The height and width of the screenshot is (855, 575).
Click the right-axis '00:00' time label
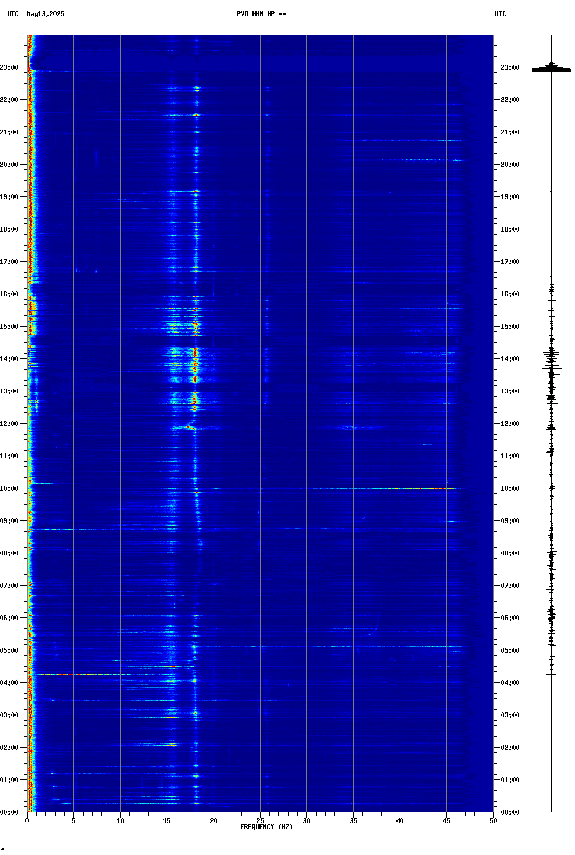pyautogui.click(x=510, y=812)
